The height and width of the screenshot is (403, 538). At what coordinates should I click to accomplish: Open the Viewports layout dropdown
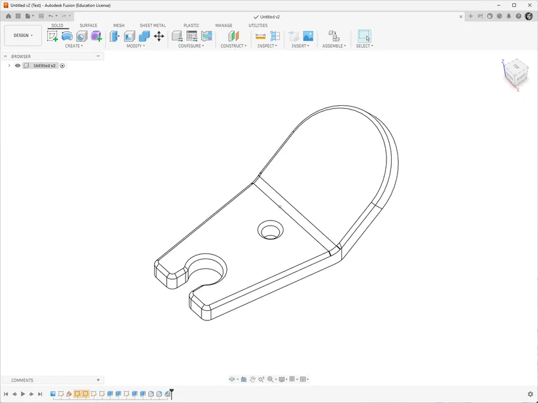(304, 379)
